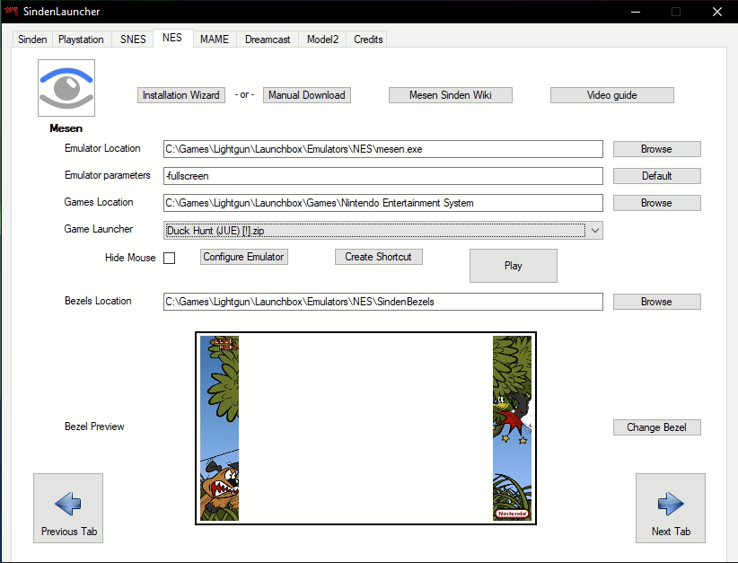This screenshot has width=738, height=563.
Task: Click the Bezels Location path field
Action: (383, 302)
